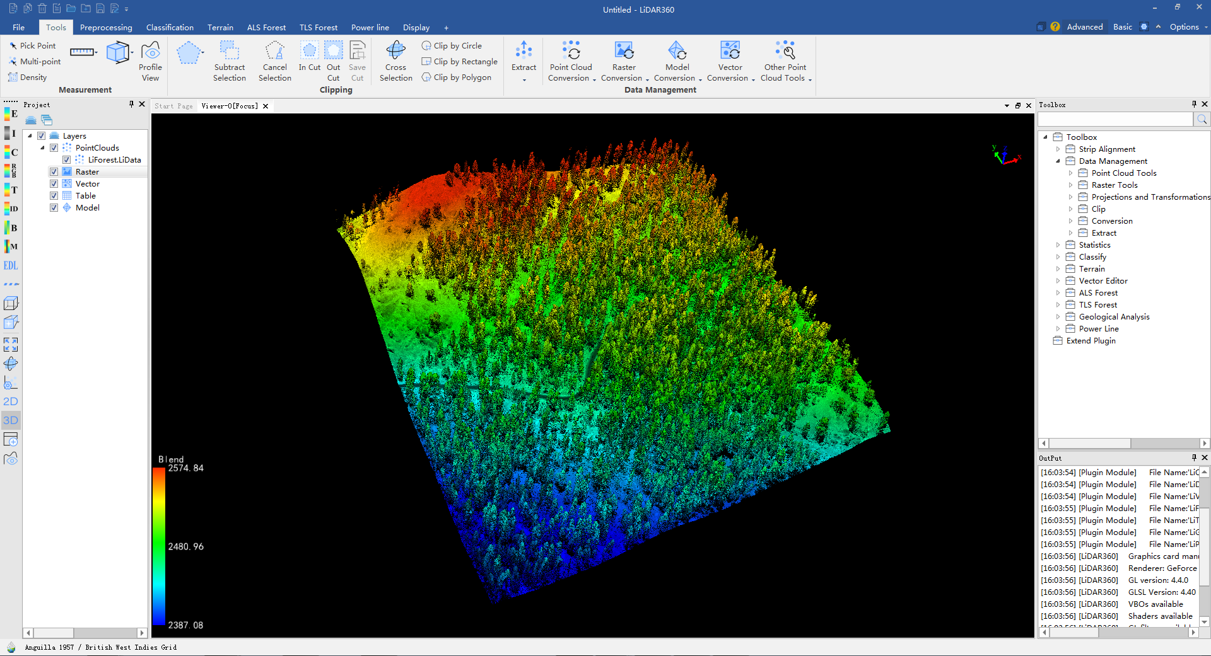Viewport: 1211px width, 656px height.
Task: Collapse the Data Management toolbox node
Action: (1058, 161)
